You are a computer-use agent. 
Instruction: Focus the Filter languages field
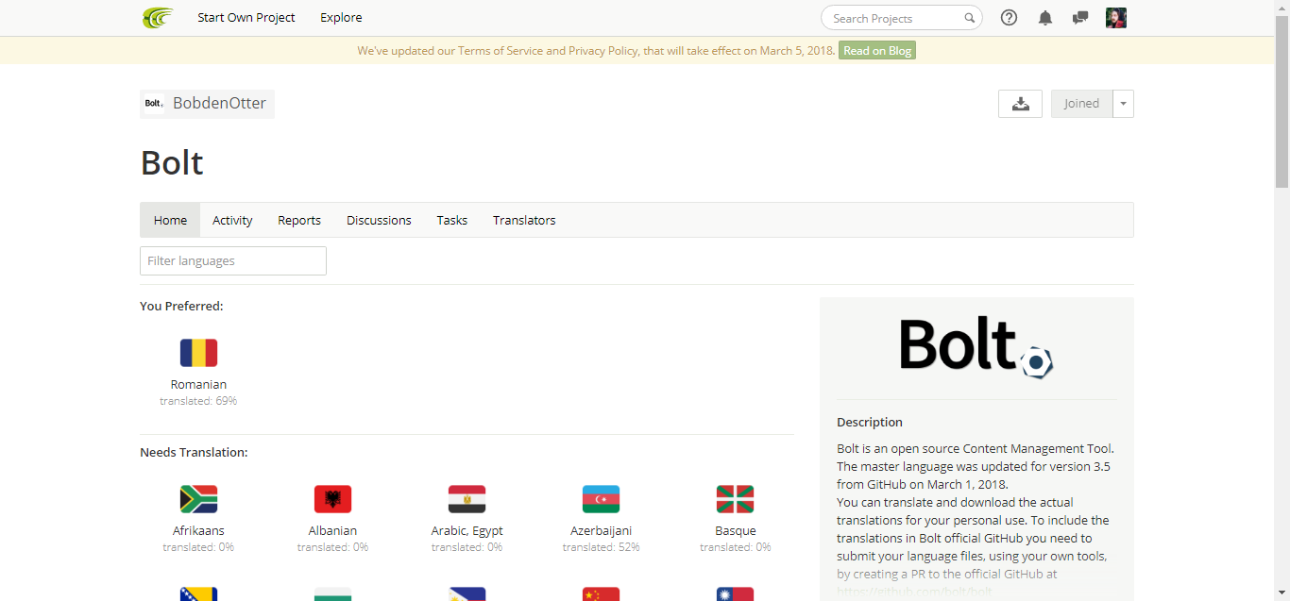tap(233, 261)
